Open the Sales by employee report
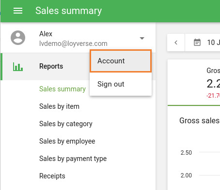Image resolution: width=220 pixels, height=190 pixels. 67,141
